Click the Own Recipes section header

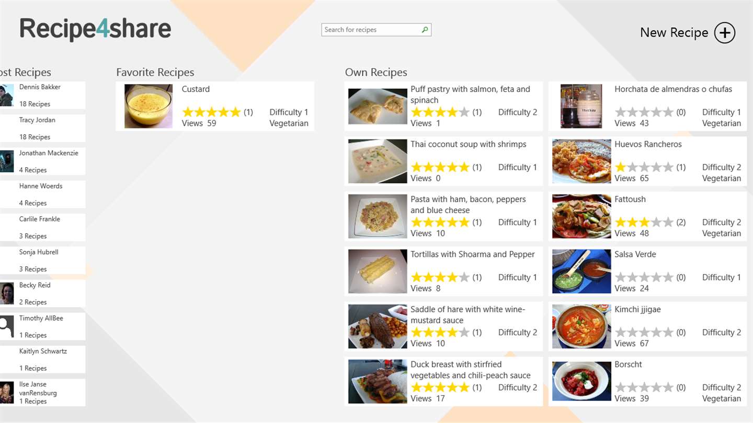[376, 72]
